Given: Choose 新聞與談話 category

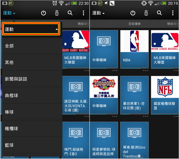Looking at the screenshot, I should tap(32, 79).
